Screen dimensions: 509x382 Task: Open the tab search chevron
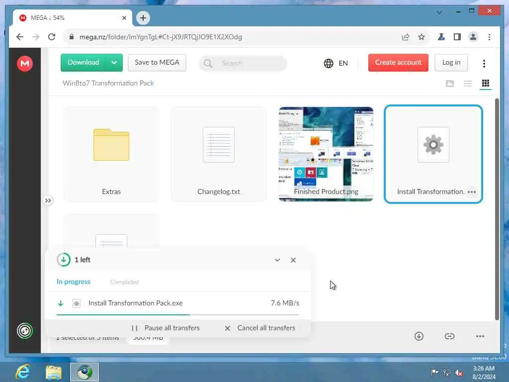click(439, 12)
